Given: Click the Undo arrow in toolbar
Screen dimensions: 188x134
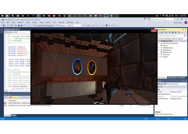Looking at the screenshot, I should (x=25, y=25).
